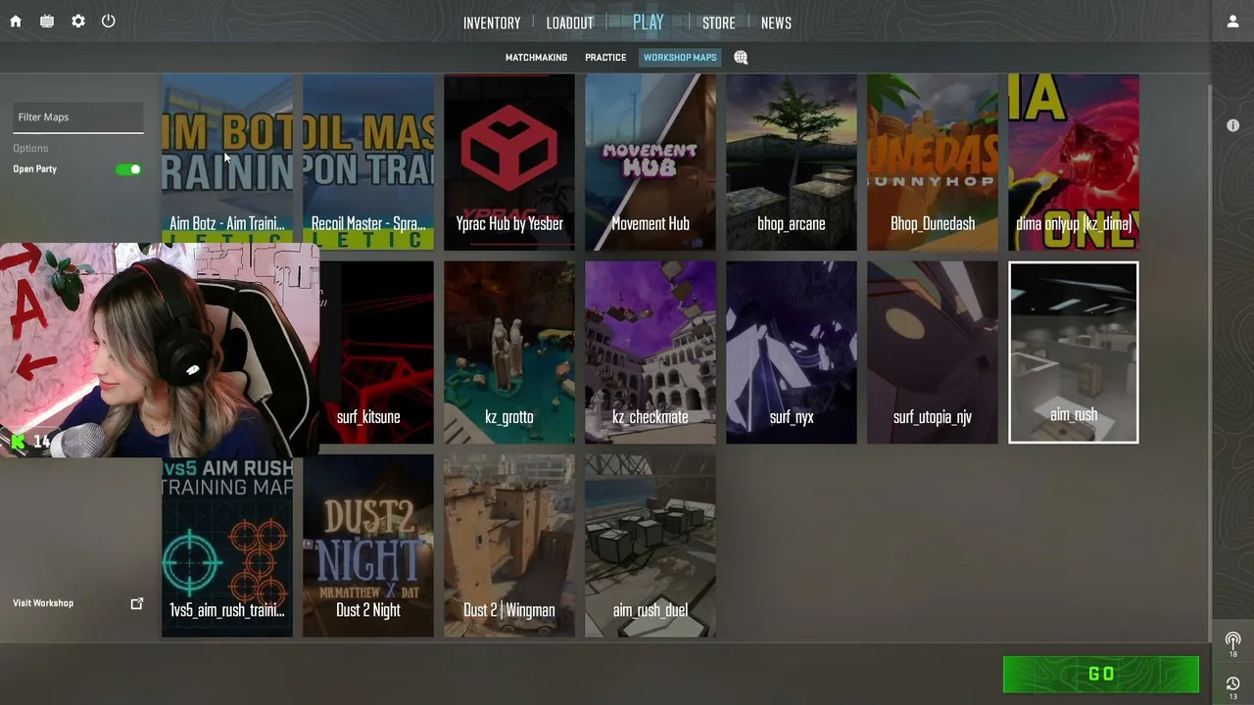Image resolution: width=1254 pixels, height=705 pixels.
Task: Toggle the Open Party switch
Action: (128, 169)
